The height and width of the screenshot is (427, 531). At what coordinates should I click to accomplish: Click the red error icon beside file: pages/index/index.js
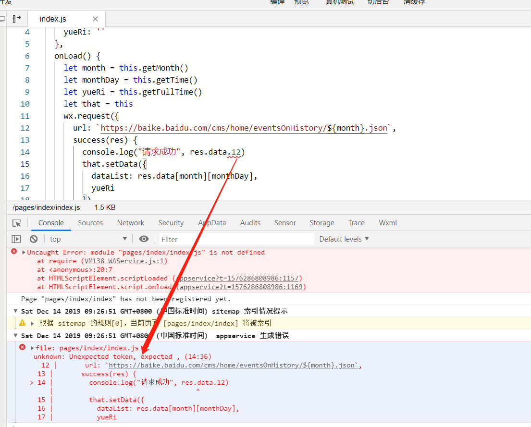(x=23, y=347)
